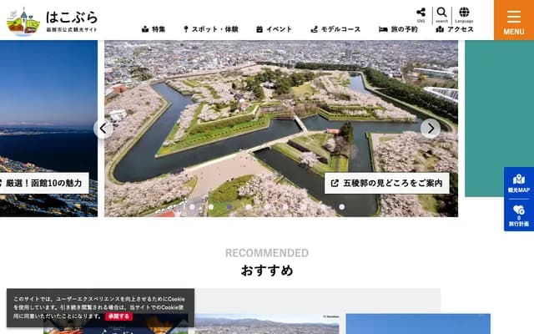534x334 pixels.
Task: Show the next carousel slide
Action: coord(431,129)
